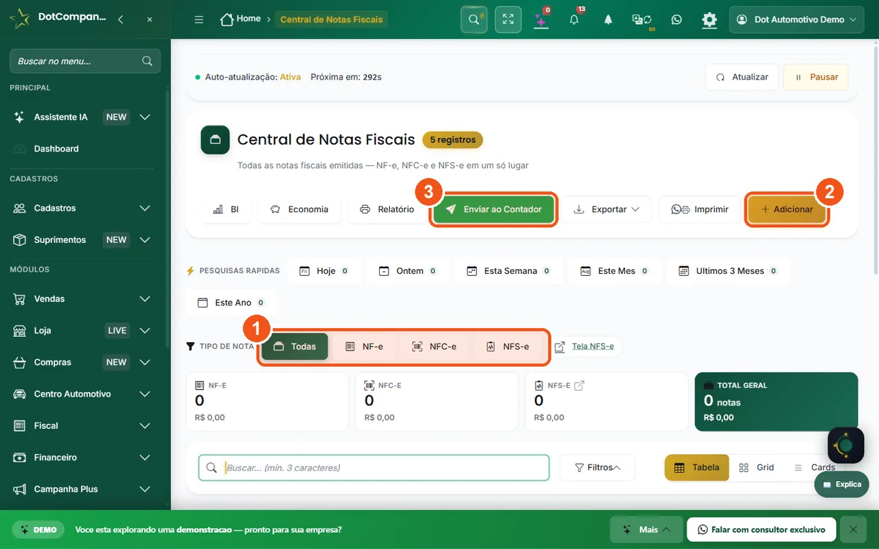The image size is (879, 549).
Task: Open settings gear icon
Action: [x=709, y=19]
